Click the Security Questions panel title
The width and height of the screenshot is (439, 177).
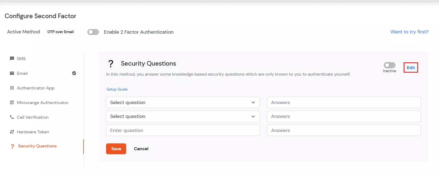149,63
